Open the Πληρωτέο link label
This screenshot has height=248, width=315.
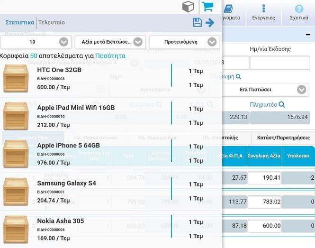[263, 105]
